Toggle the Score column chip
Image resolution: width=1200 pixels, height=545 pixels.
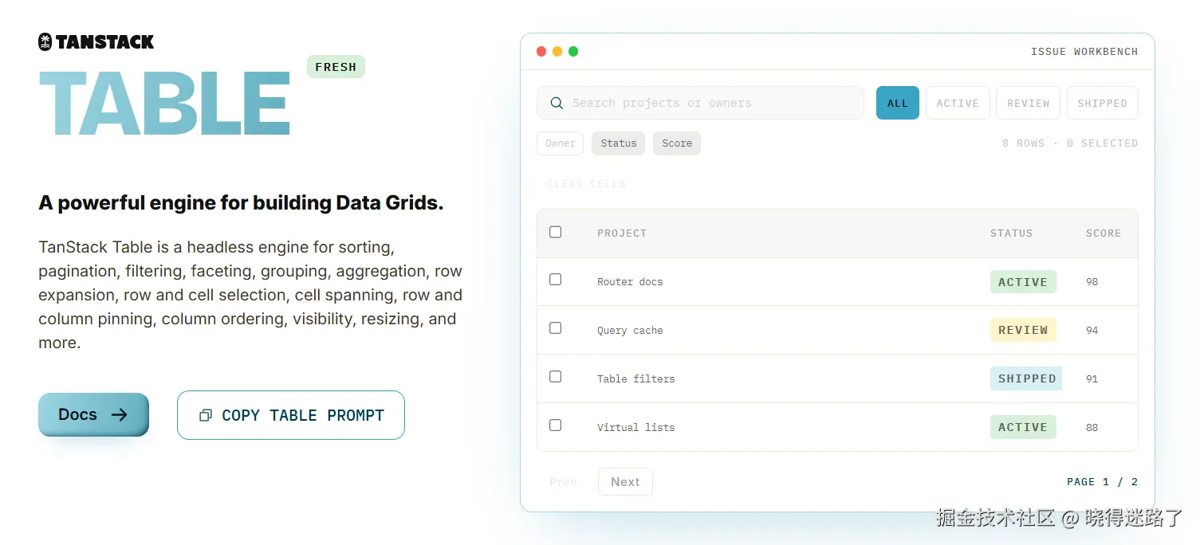coord(677,143)
